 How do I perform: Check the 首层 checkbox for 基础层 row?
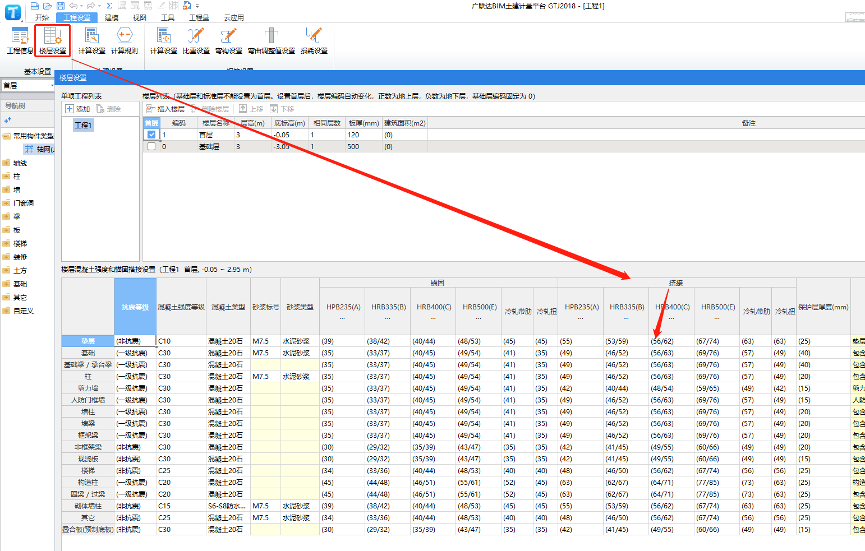[x=151, y=146]
